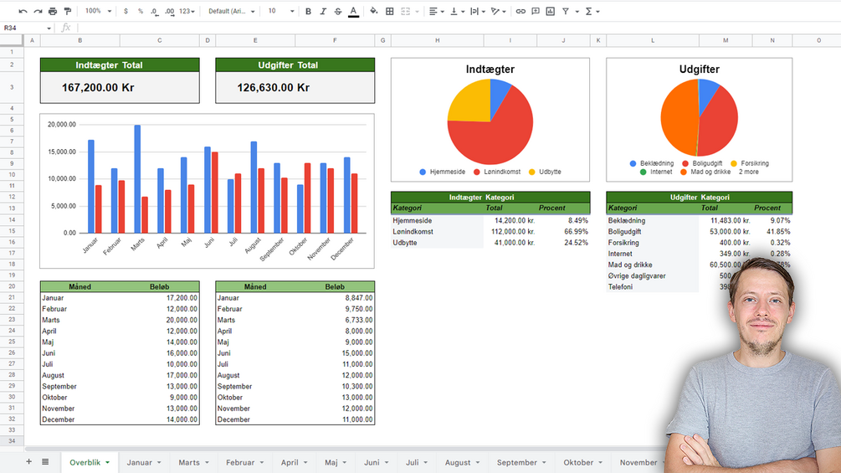Switch to the Juni sheet tab
841x473 pixels.
pos(372,462)
